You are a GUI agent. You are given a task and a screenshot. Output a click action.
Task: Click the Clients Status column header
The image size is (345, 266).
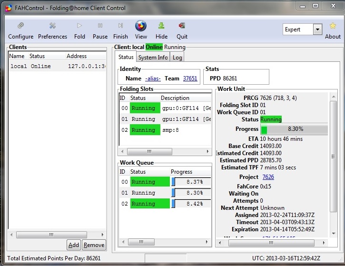pos(47,56)
